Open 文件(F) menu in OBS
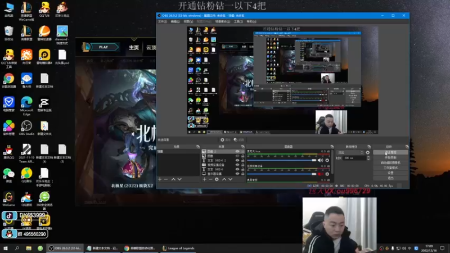This screenshot has height=253, width=450. tap(163, 21)
